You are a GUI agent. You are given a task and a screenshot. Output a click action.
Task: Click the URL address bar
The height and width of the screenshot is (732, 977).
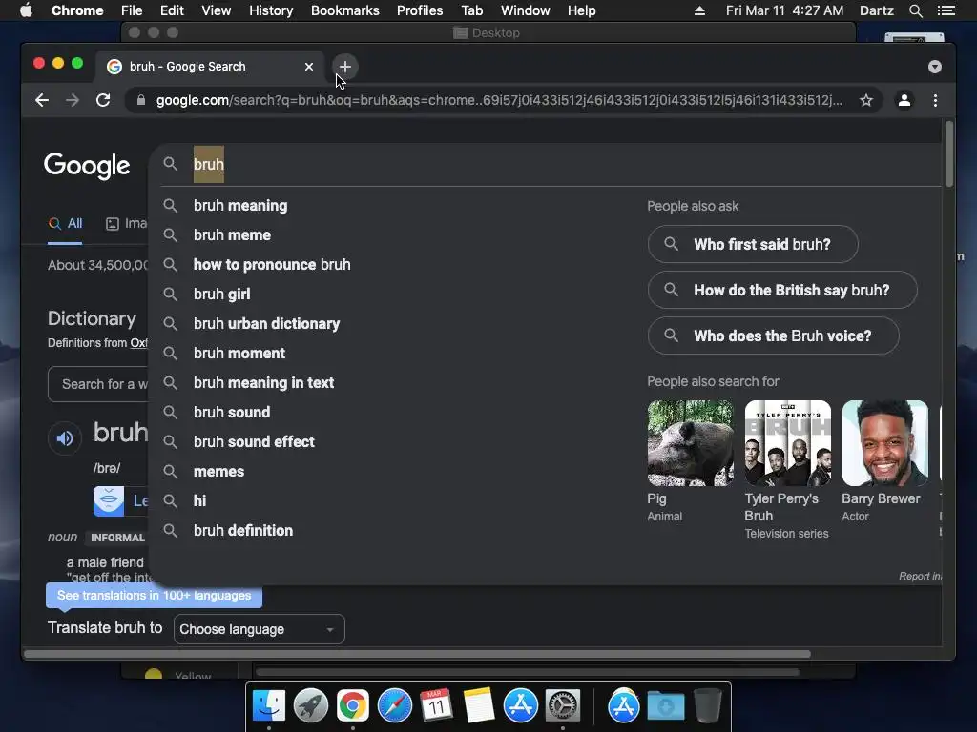(x=498, y=100)
